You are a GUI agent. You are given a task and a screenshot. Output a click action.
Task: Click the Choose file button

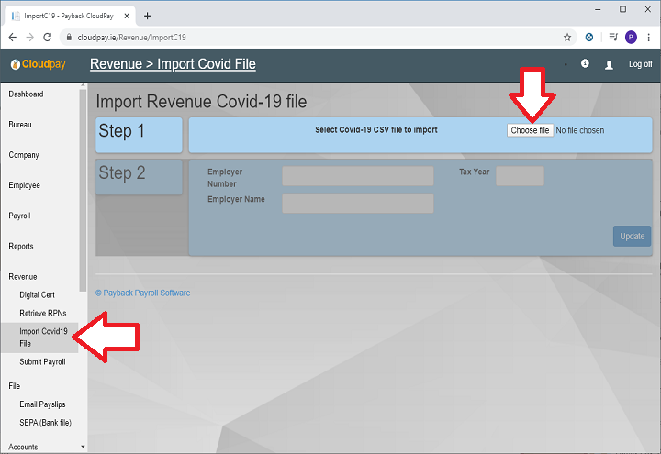(530, 130)
